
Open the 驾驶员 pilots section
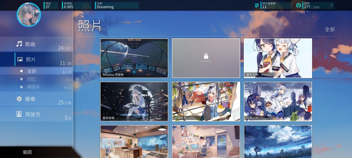click(x=37, y=114)
